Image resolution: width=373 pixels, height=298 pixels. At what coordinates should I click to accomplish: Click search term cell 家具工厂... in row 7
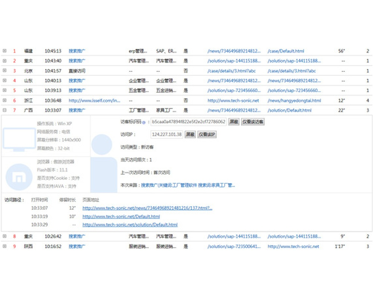(166, 110)
